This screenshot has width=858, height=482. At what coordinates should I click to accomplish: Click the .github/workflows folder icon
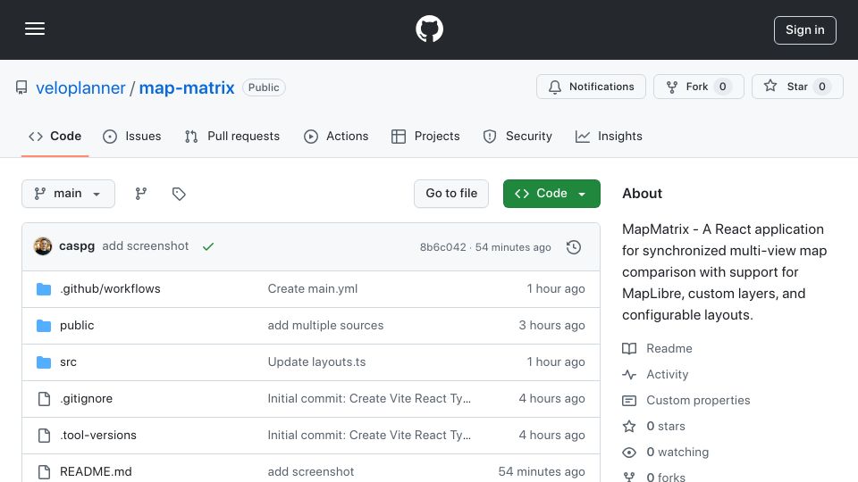coord(44,288)
